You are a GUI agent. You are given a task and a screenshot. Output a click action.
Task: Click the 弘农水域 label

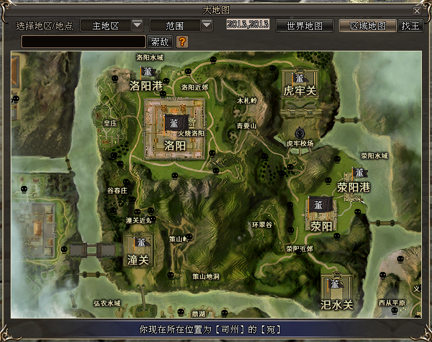(x=107, y=304)
